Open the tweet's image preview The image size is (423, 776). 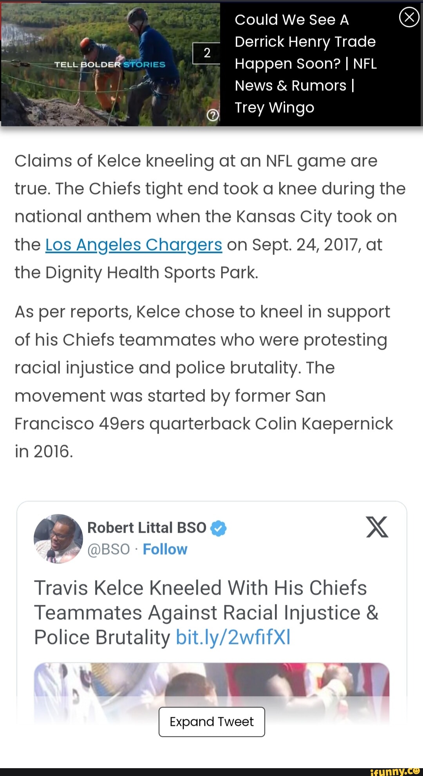pyautogui.click(x=211, y=682)
